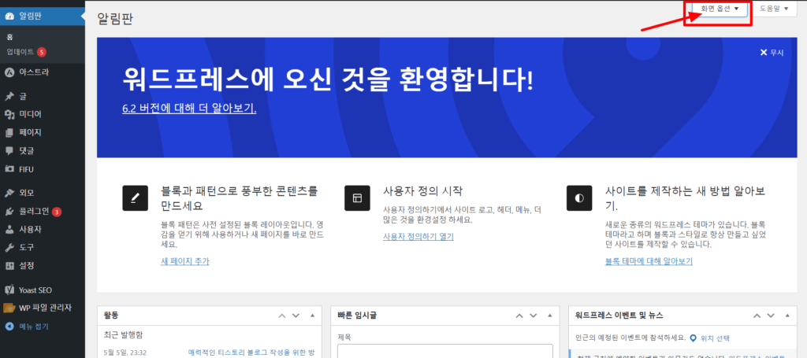Click the half-circle styles icon in welcome panel
807x358 pixels.
[x=579, y=198]
